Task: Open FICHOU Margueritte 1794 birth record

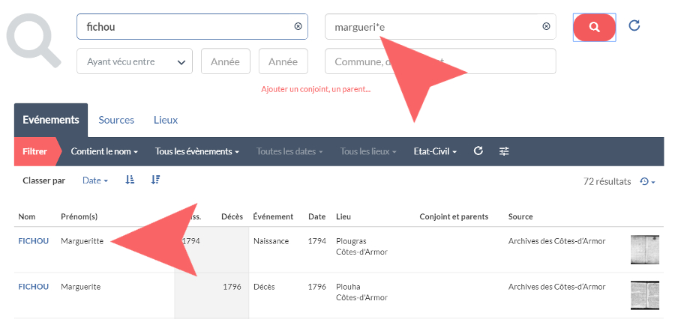Action: [34, 241]
